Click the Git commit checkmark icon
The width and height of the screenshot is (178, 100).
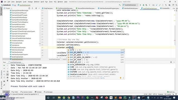pos(160,5)
